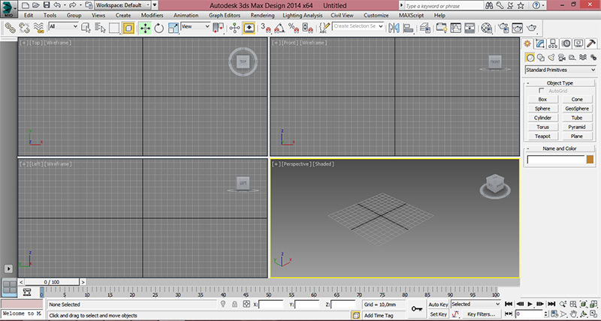Click the time slider 0 / 100 handle

tap(52, 282)
